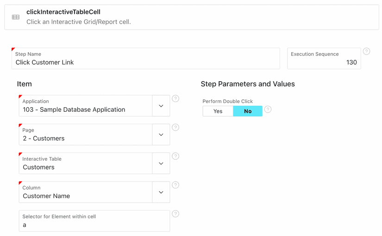This screenshot has height=236, width=382.
Task: Click the Column field help icon
Action: coord(175,185)
